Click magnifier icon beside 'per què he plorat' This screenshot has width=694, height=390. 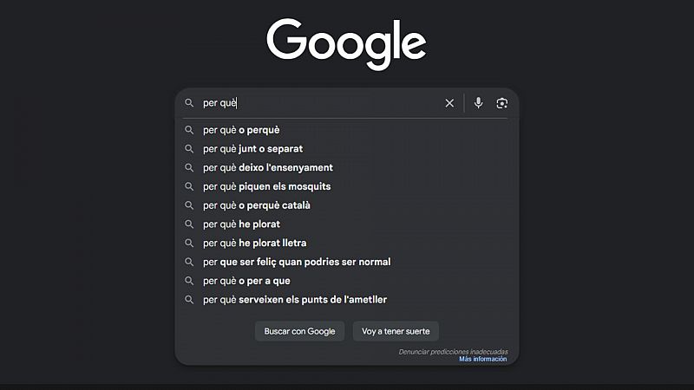point(188,224)
